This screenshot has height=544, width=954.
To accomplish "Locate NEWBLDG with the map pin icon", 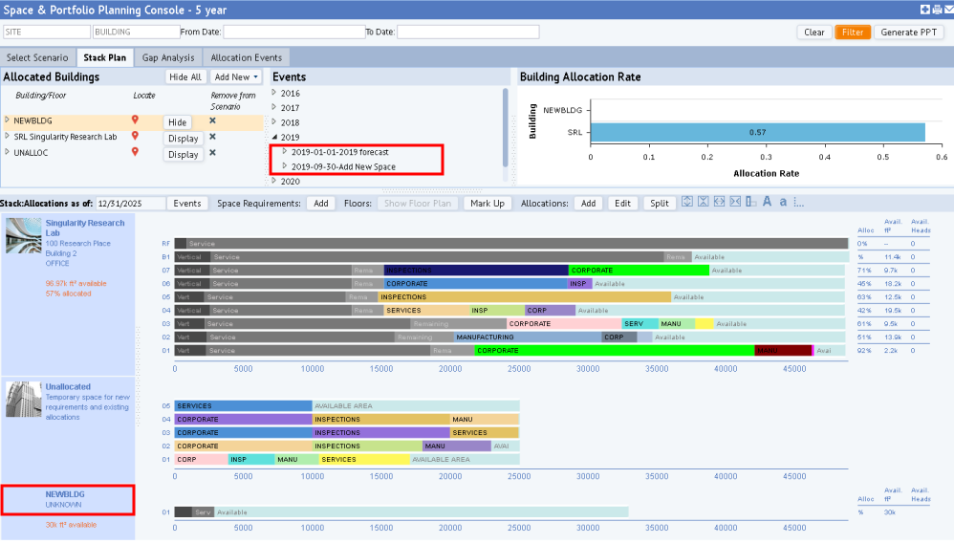I will pyautogui.click(x=135, y=120).
